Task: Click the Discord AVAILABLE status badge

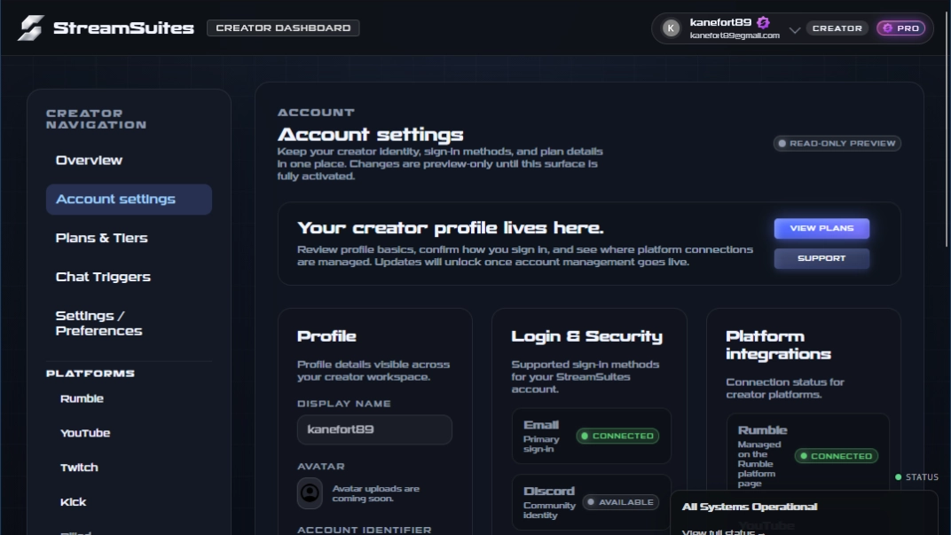Action: (620, 502)
